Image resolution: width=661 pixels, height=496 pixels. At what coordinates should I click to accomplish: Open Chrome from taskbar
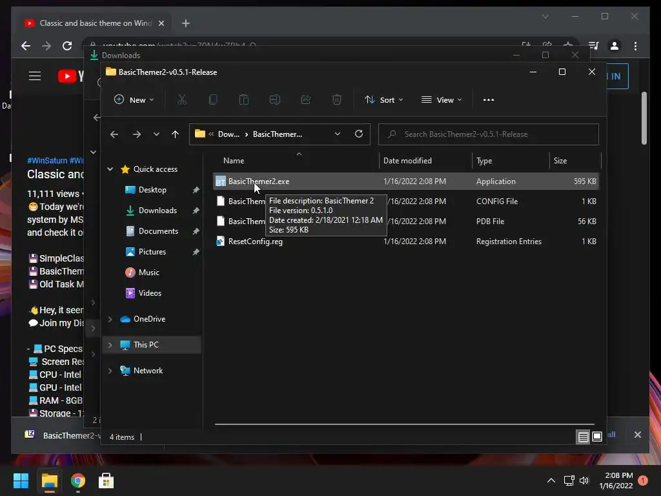(x=78, y=480)
